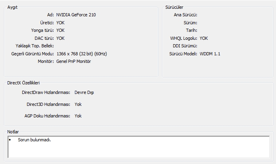This screenshot has width=276, height=164.
Task: Select the Sürüm label in Sürücüler
Action: click(x=190, y=23)
